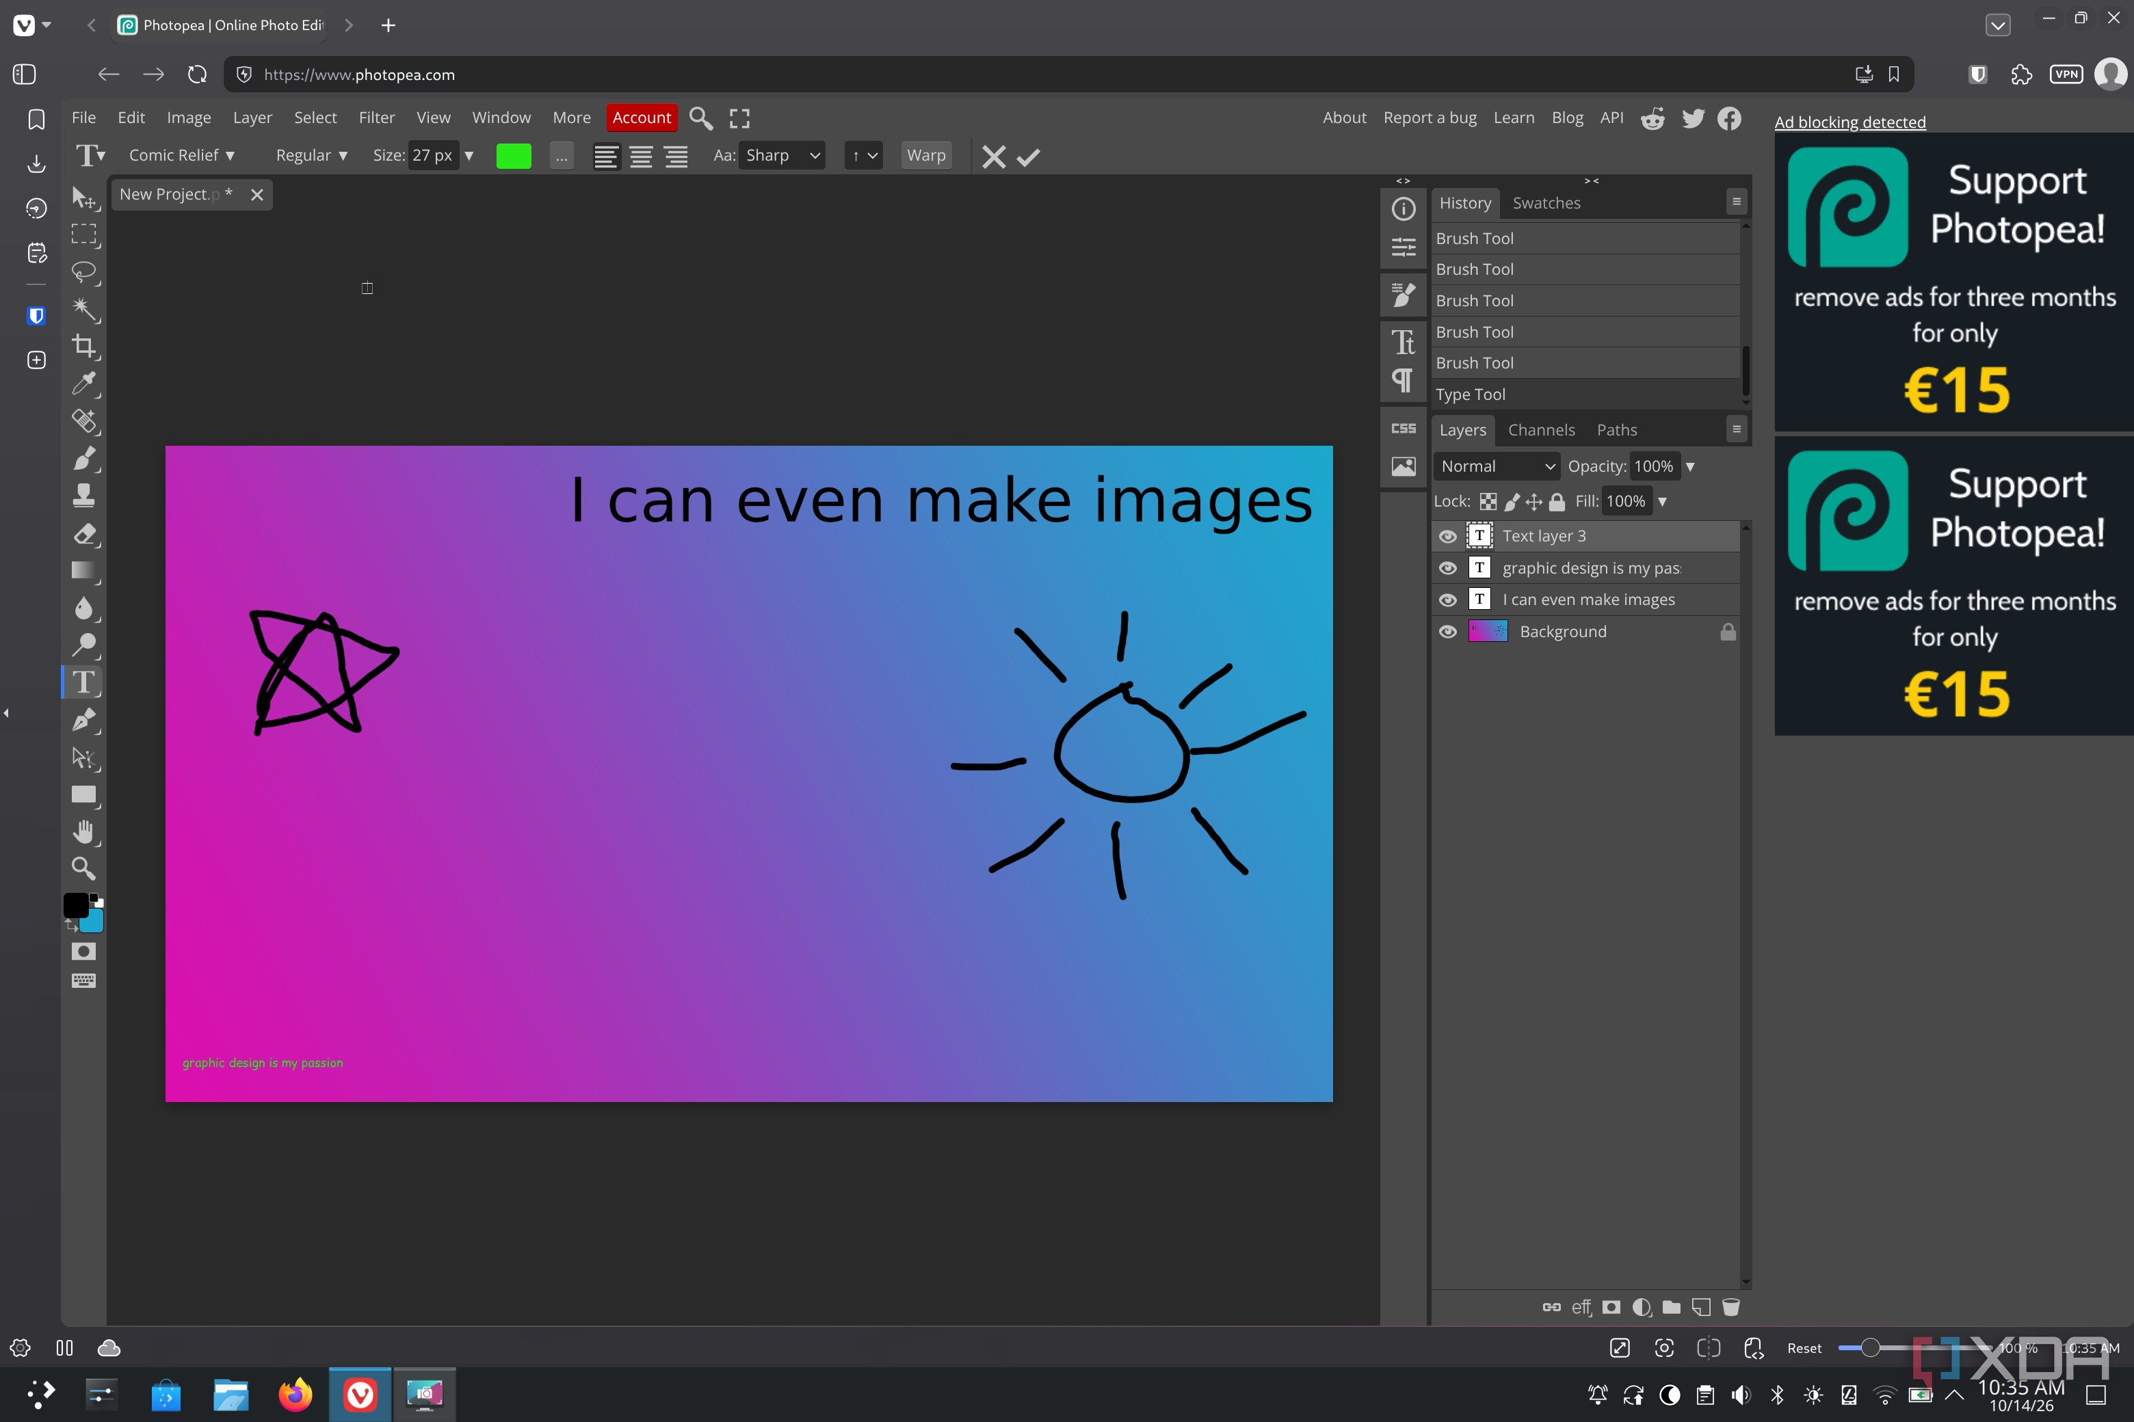Open the Ad blocking detected link

pos(1849,122)
